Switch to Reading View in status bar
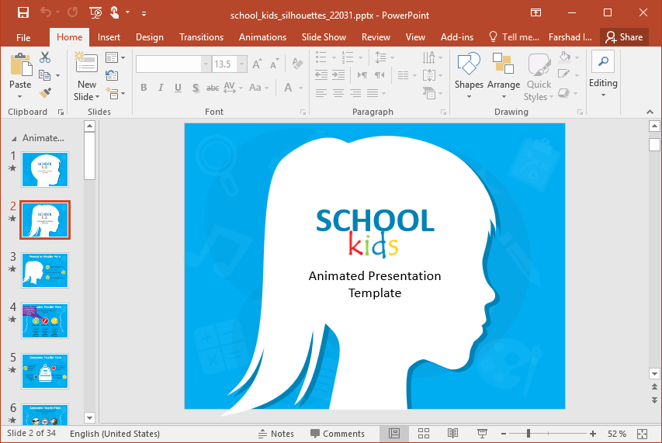This screenshot has width=662, height=443. click(x=452, y=434)
